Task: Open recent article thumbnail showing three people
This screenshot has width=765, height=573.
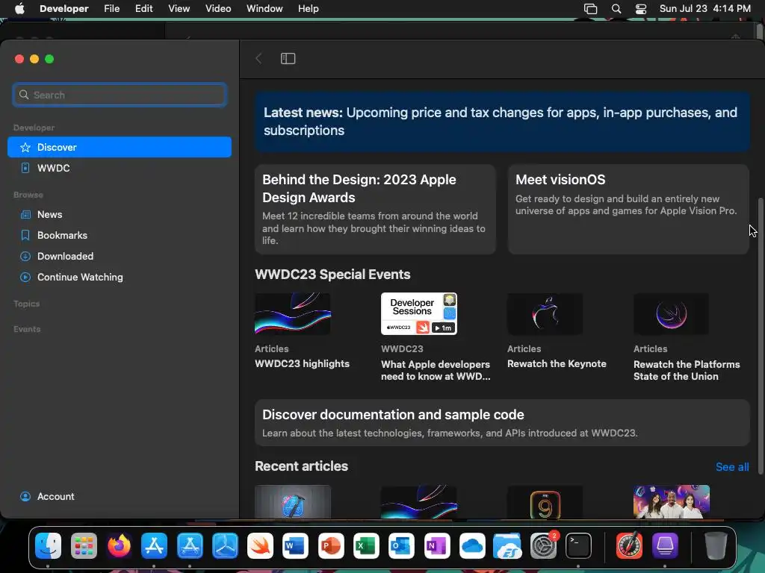Action: 672,502
